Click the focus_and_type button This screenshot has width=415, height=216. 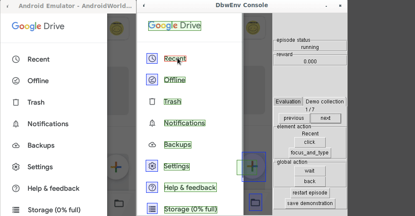pyautogui.click(x=310, y=153)
